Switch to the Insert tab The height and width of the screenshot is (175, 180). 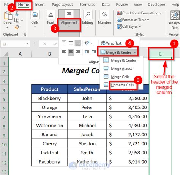pyautogui.click(x=40, y=5)
